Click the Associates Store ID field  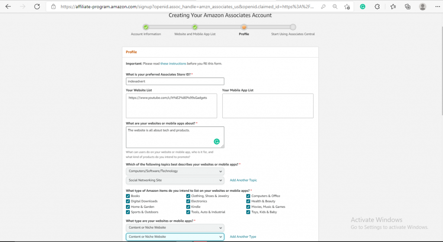pos(175,81)
